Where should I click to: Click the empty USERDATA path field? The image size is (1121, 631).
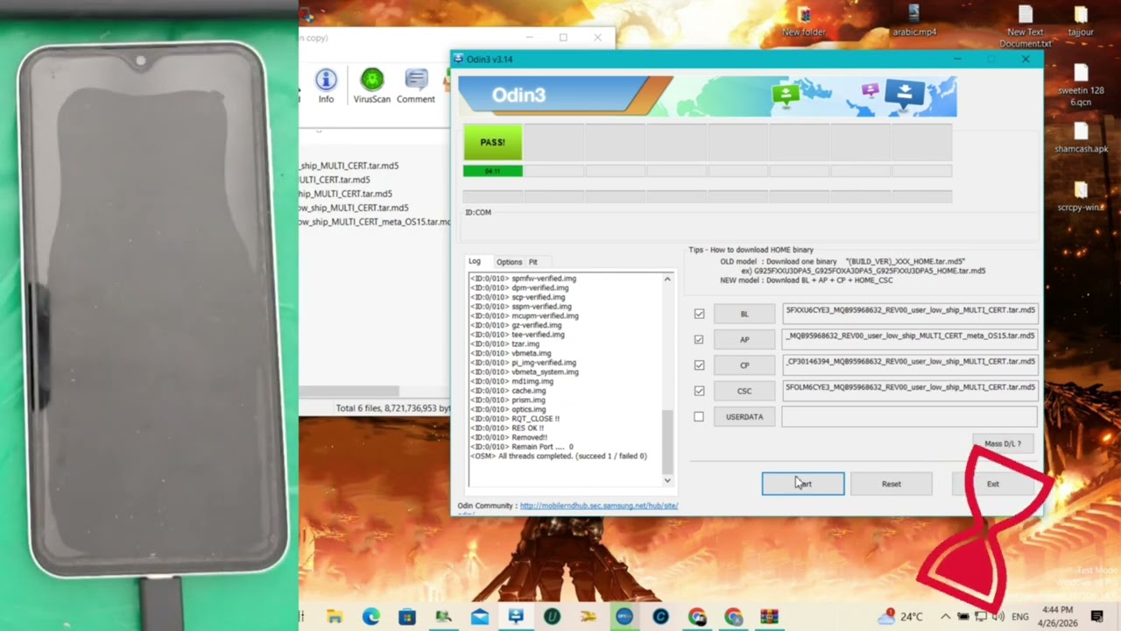[x=910, y=417]
